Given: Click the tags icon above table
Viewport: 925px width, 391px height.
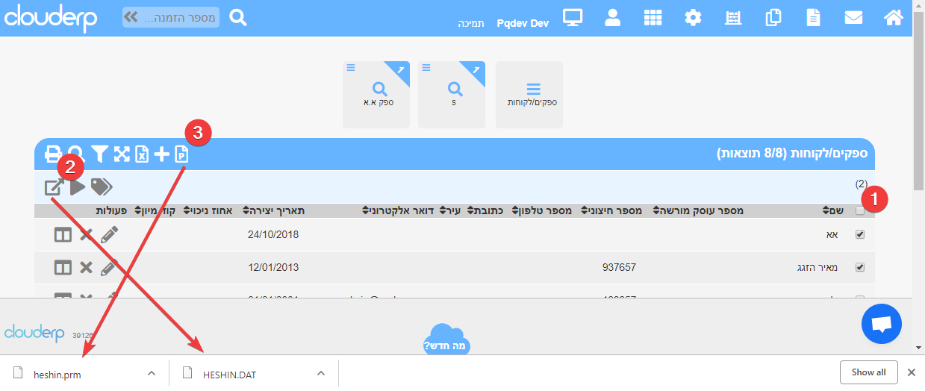Looking at the screenshot, I should [102, 187].
